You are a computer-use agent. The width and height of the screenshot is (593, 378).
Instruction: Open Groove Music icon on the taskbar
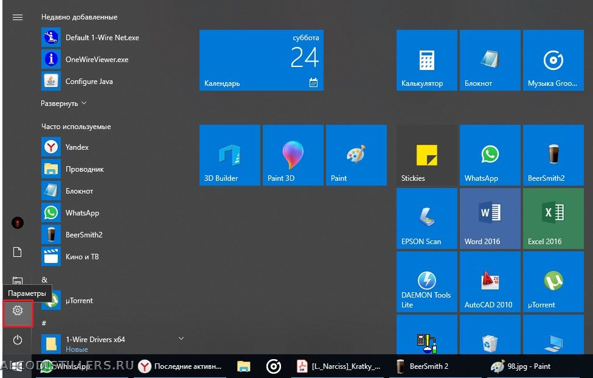[x=274, y=366]
